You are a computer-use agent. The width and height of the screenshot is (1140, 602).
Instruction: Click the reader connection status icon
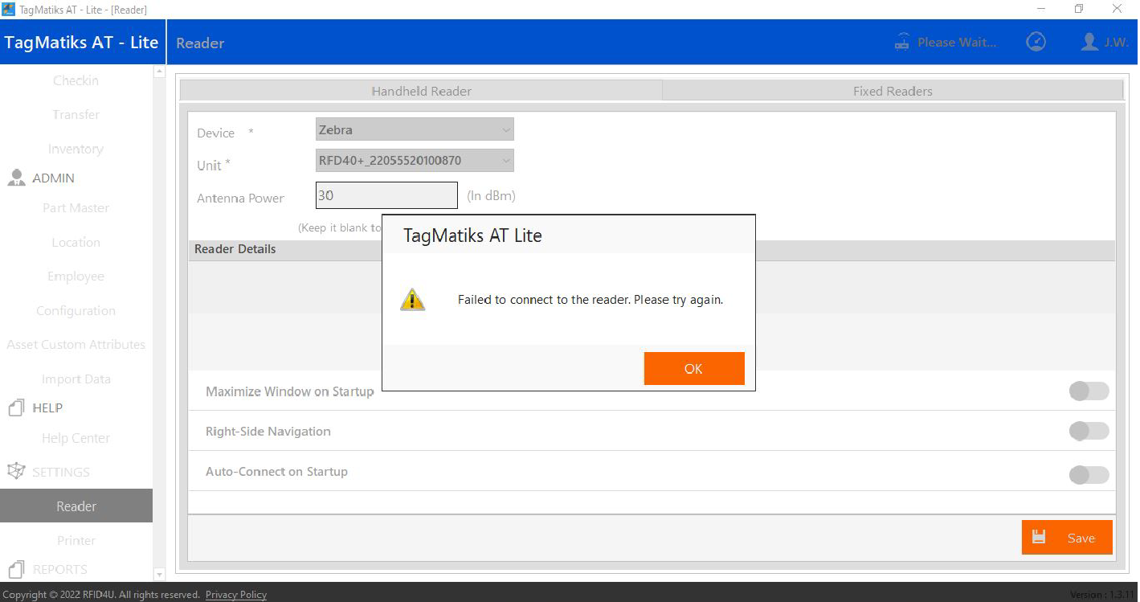(x=902, y=43)
